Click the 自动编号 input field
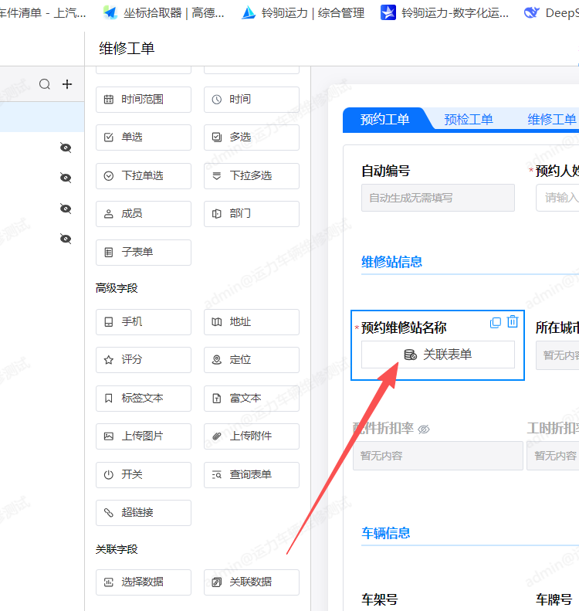Image resolution: width=579 pixels, height=611 pixels. coord(438,198)
